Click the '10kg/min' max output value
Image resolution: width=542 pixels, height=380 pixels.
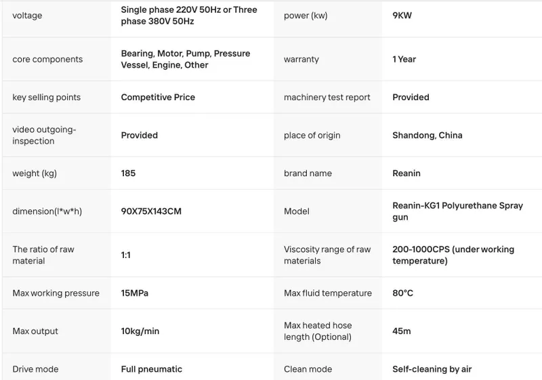(140, 331)
